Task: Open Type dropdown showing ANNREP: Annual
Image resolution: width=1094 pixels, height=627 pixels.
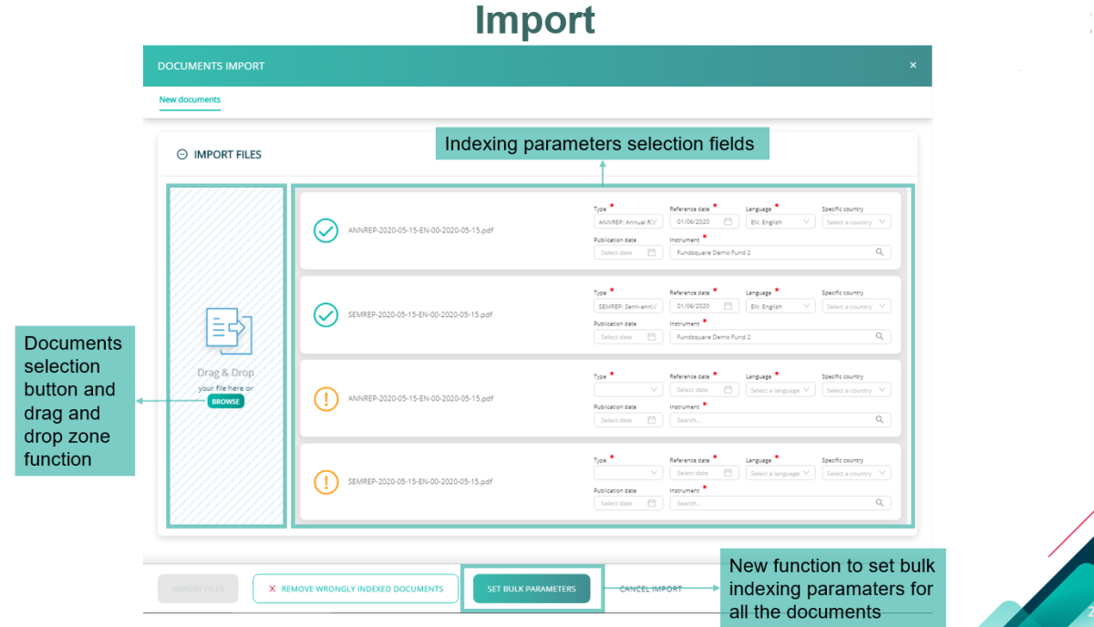Action: pos(628,221)
